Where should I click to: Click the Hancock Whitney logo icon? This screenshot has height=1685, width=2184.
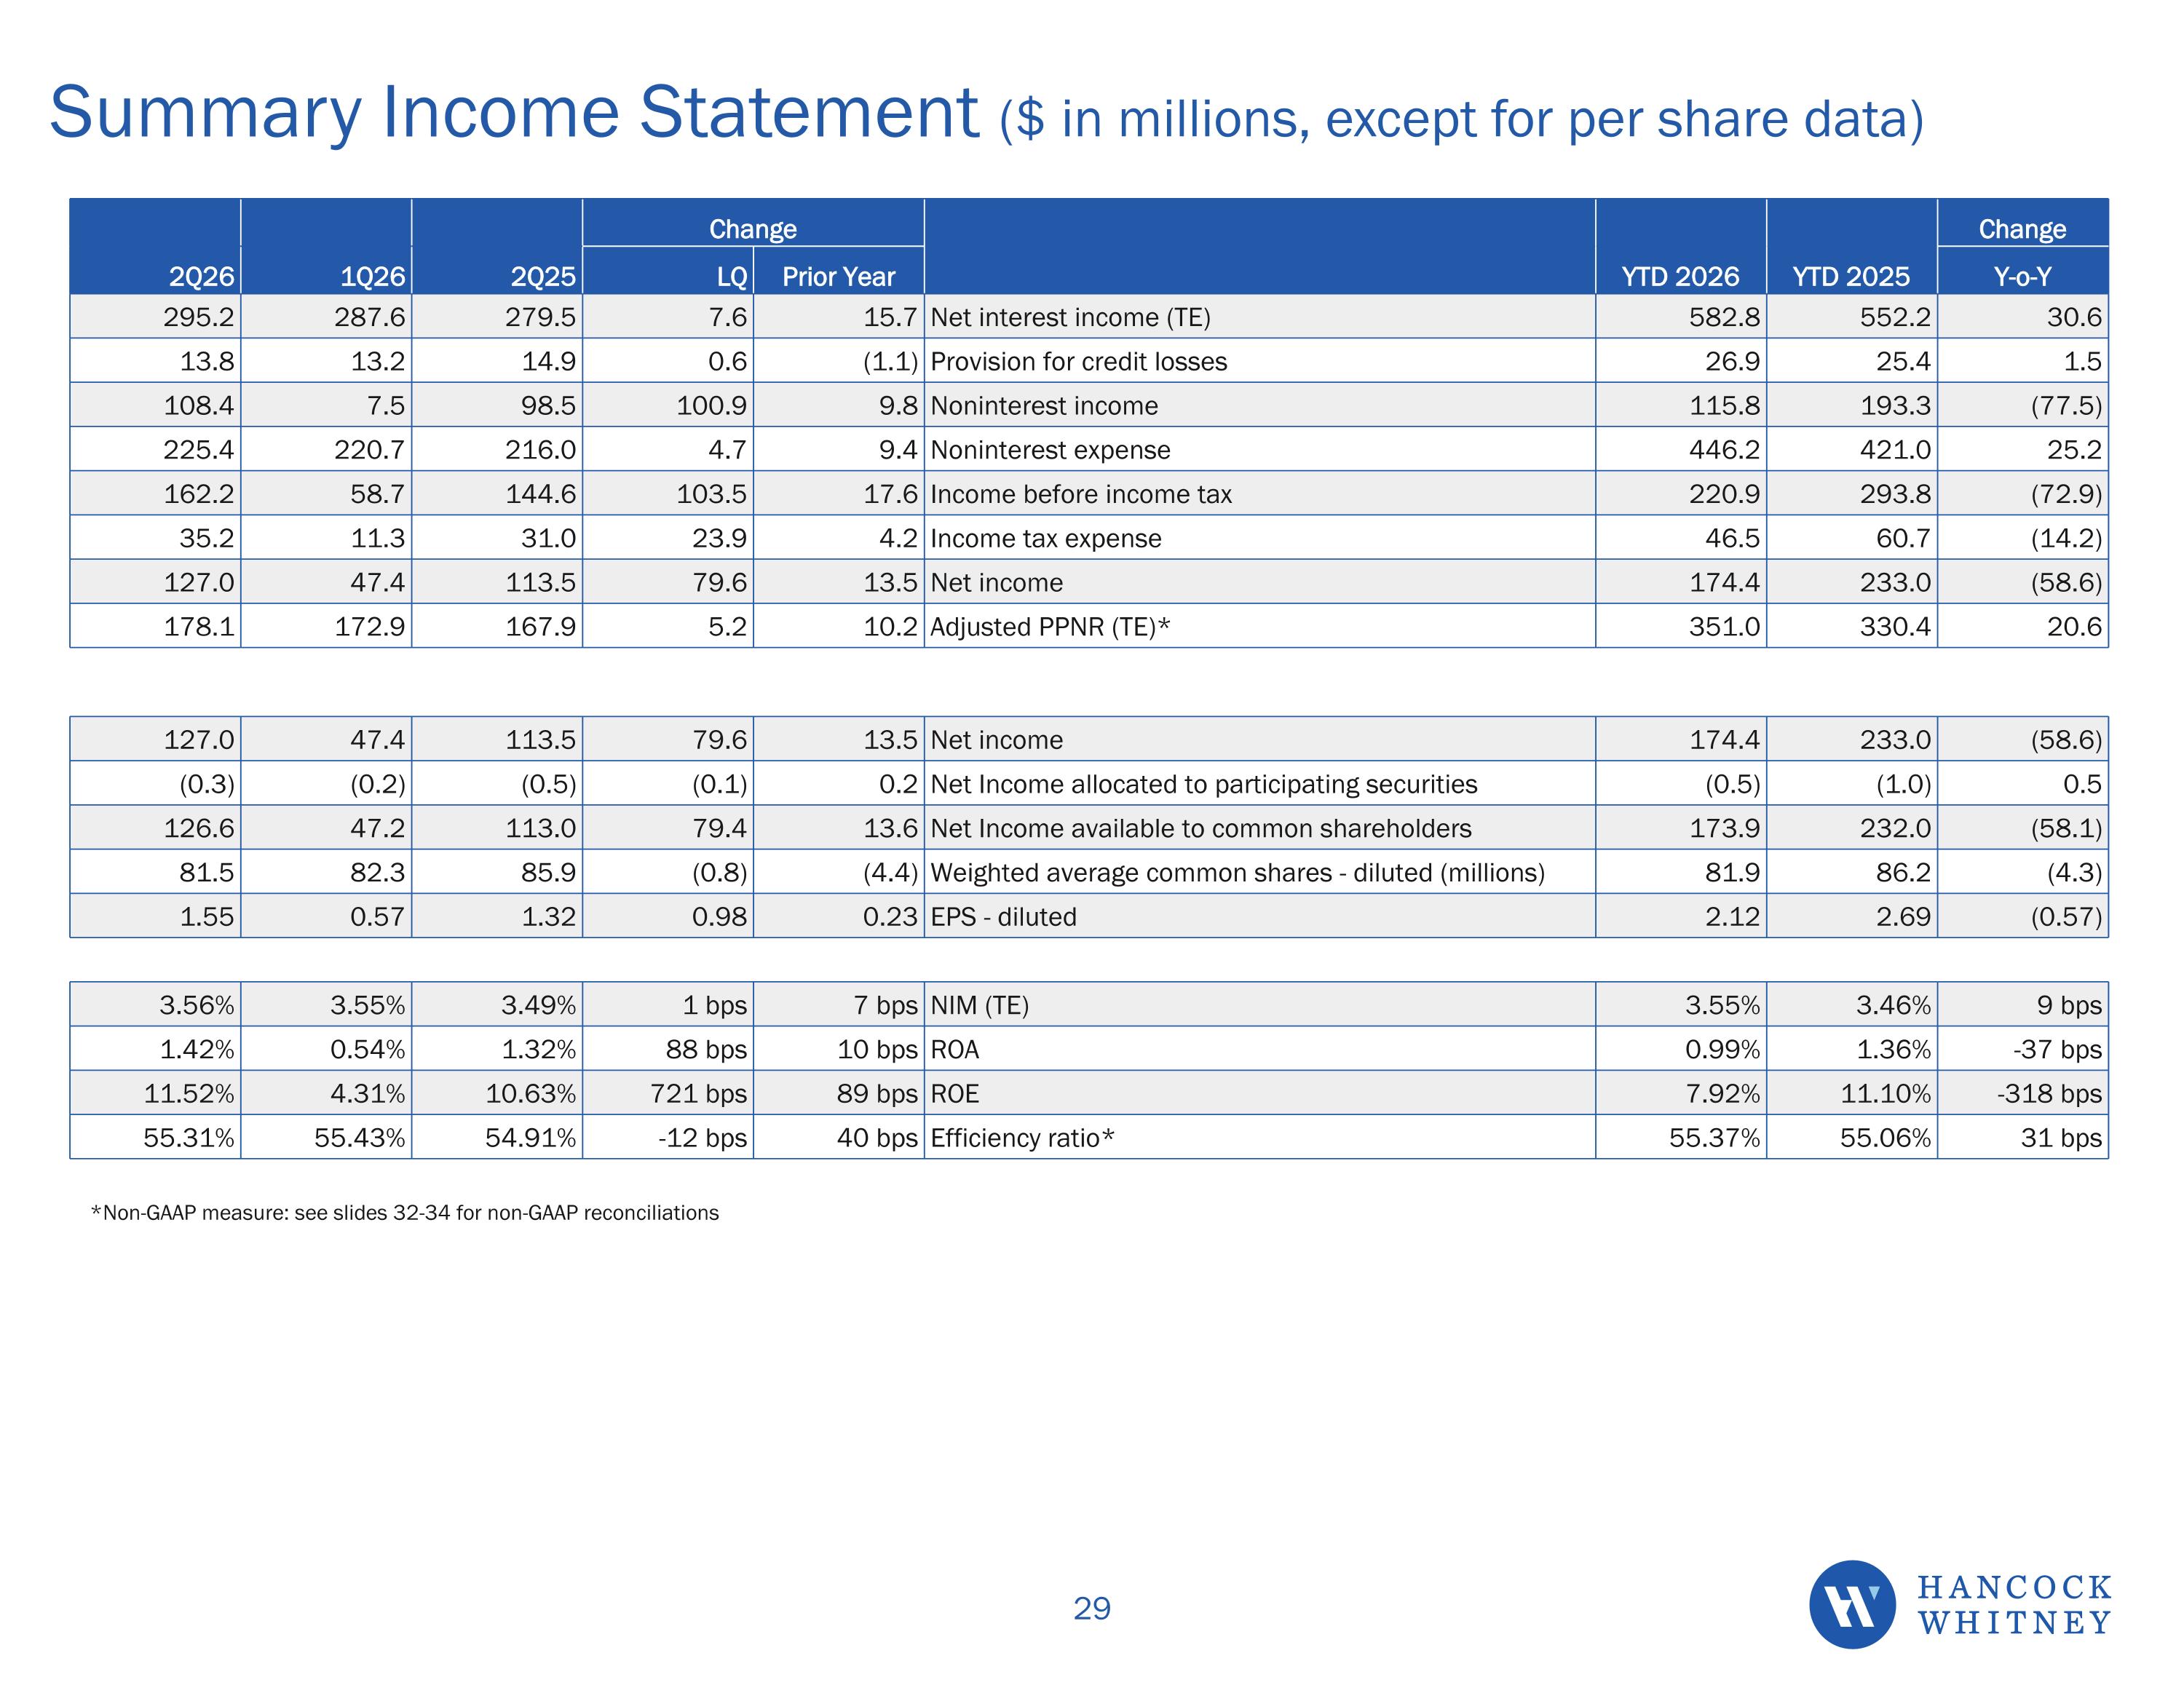tap(1852, 1605)
